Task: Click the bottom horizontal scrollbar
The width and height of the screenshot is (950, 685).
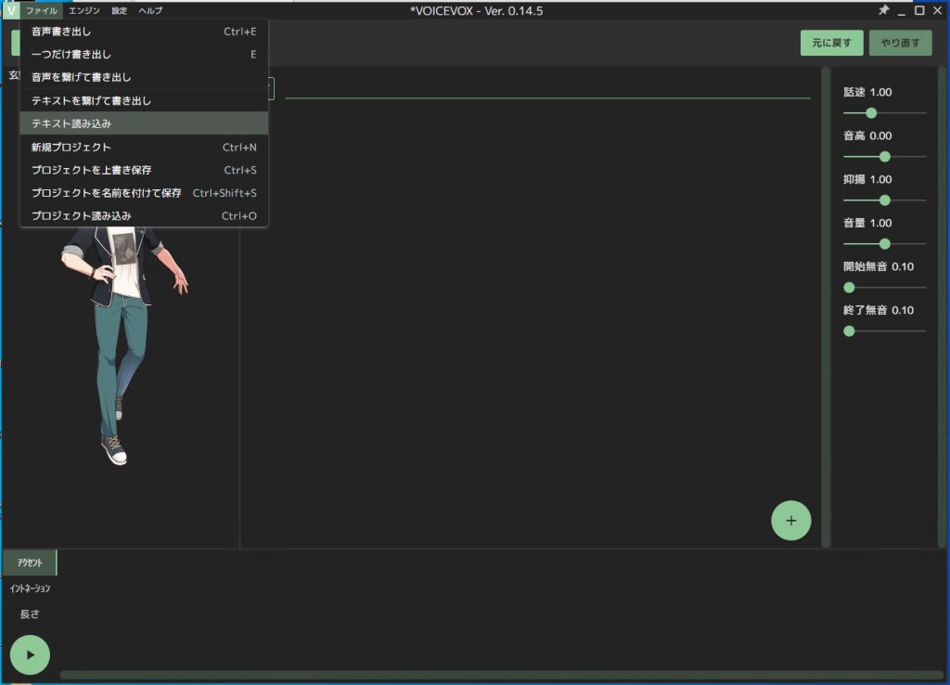Action: pos(502,676)
